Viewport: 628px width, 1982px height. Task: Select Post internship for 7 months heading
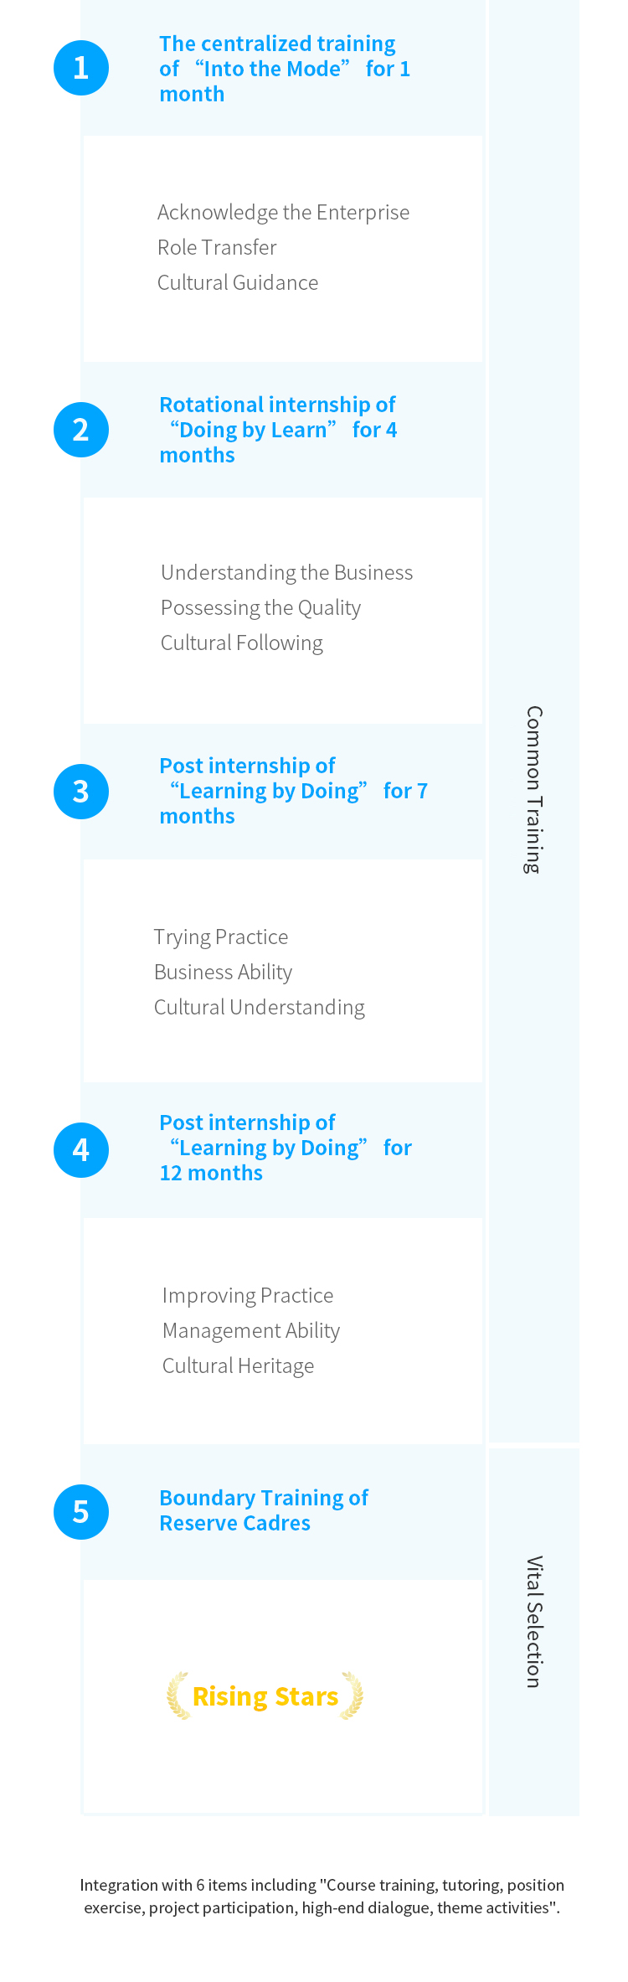point(293,791)
